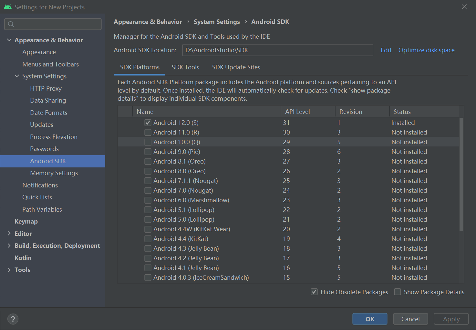The image size is (476, 330).
Task: Open Path Variables settings
Action: (x=42, y=209)
